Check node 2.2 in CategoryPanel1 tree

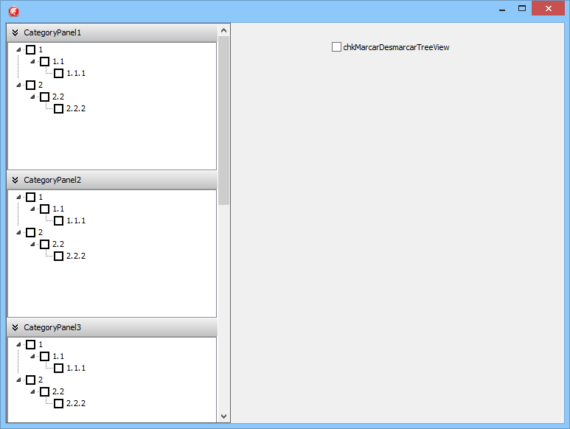pyautogui.click(x=45, y=97)
